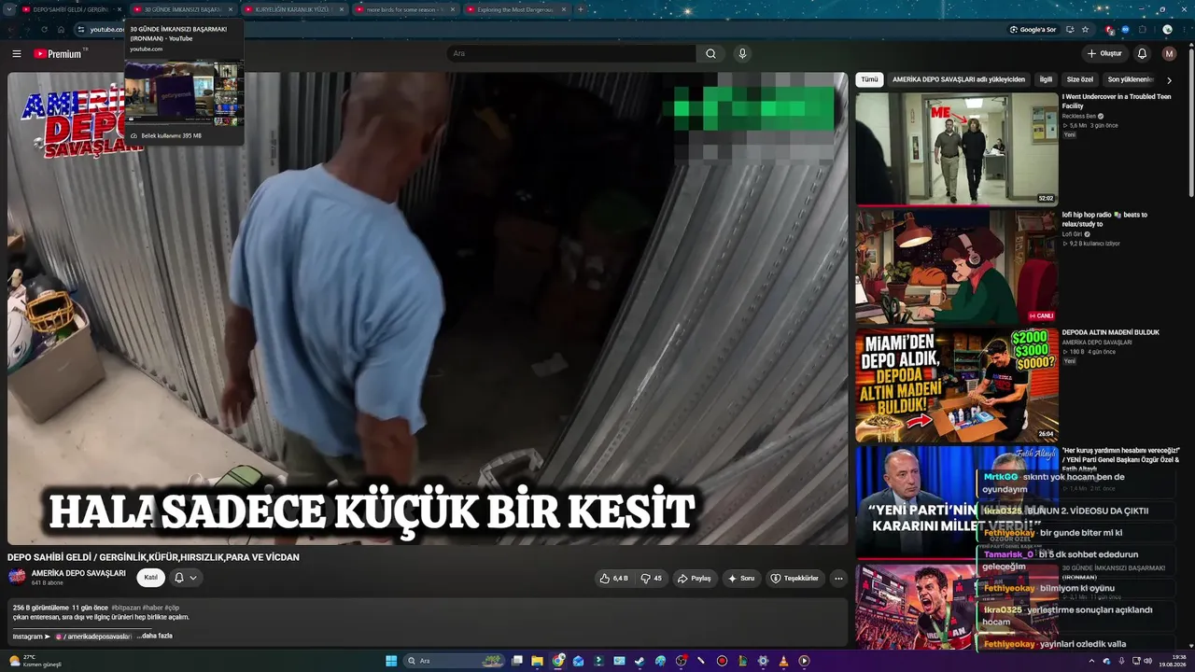
Task: Open the account avatar menu
Action: (1169, 53)
